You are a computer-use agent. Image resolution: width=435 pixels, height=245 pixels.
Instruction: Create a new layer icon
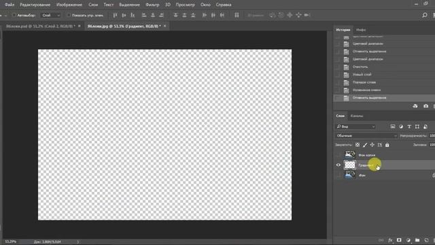click(426, 240)
